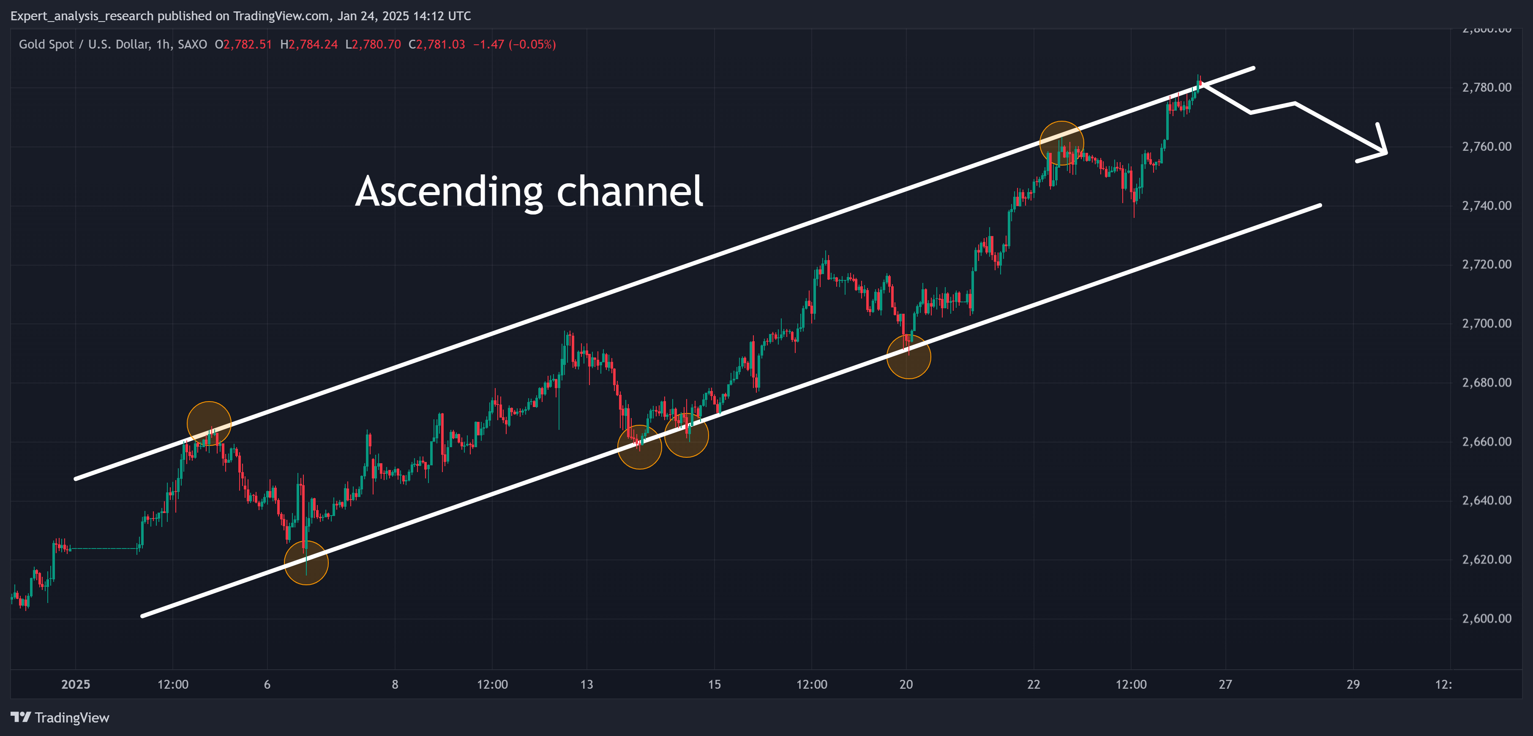Click the leftmost of the twin orange circles
Screen dimensions: 1533x736
tap(639, 447)
